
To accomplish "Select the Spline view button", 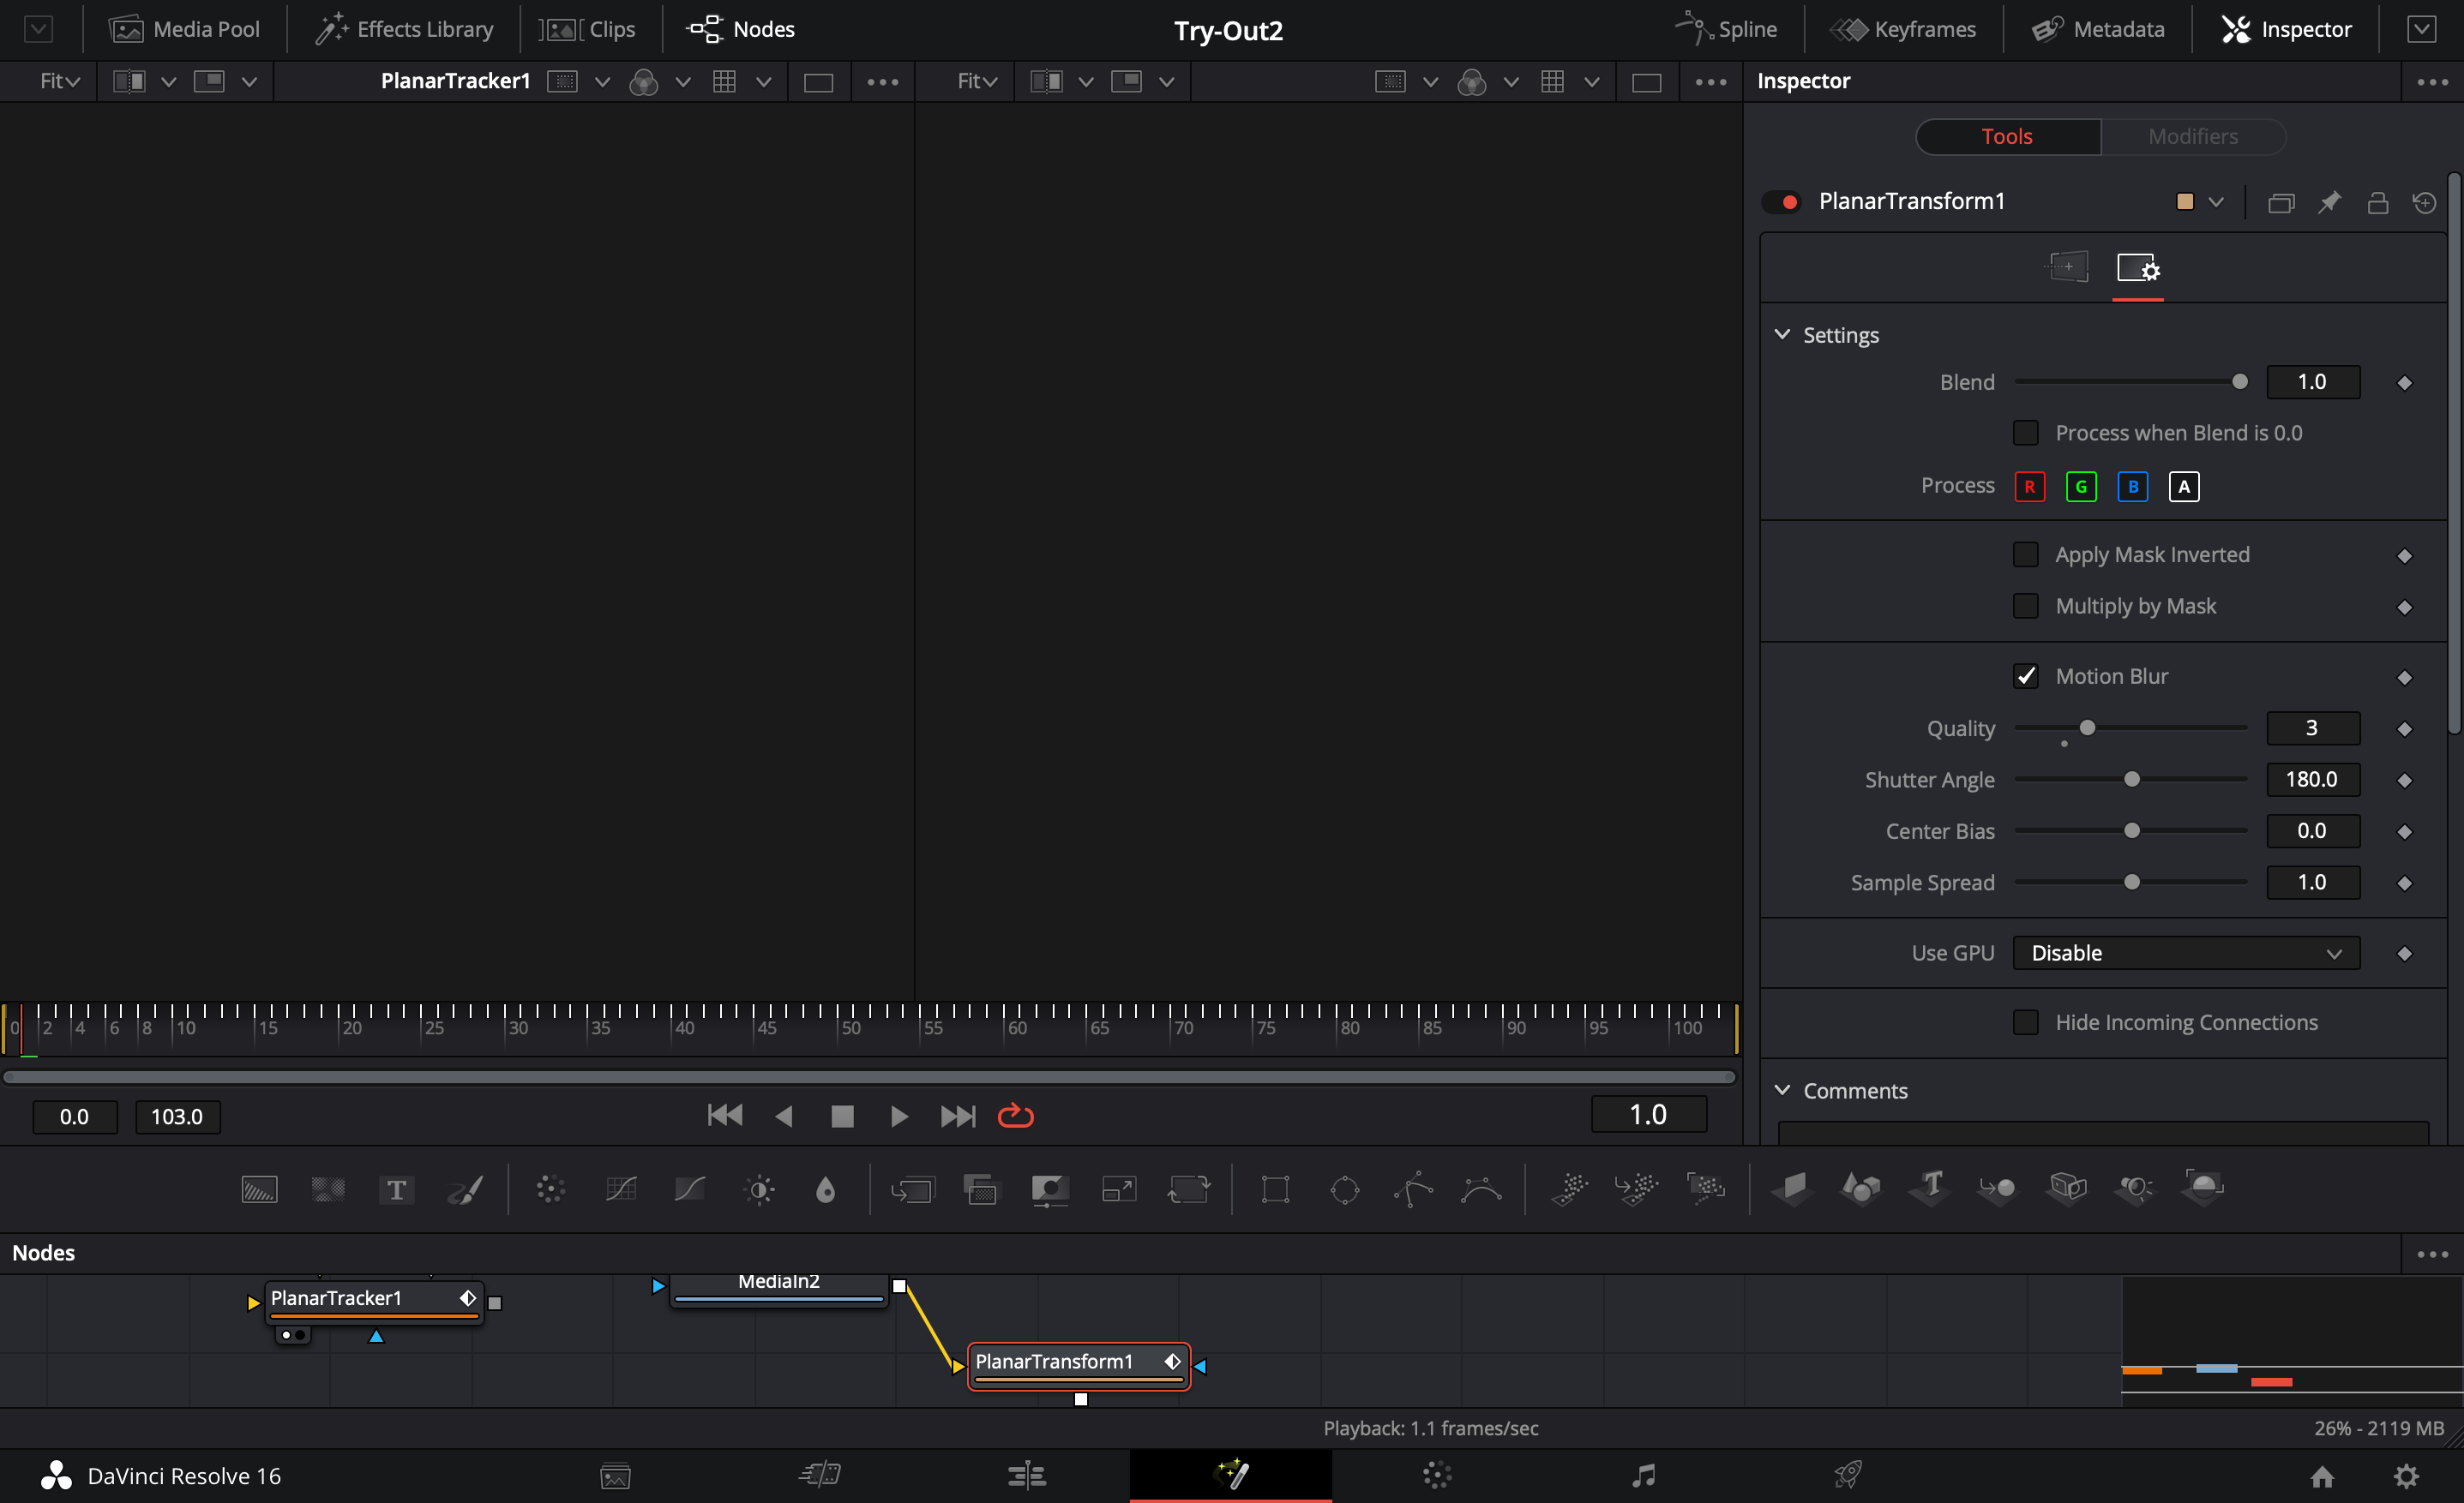I will click(x=1732, y=28).
